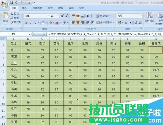Align text right

point(82,23)
